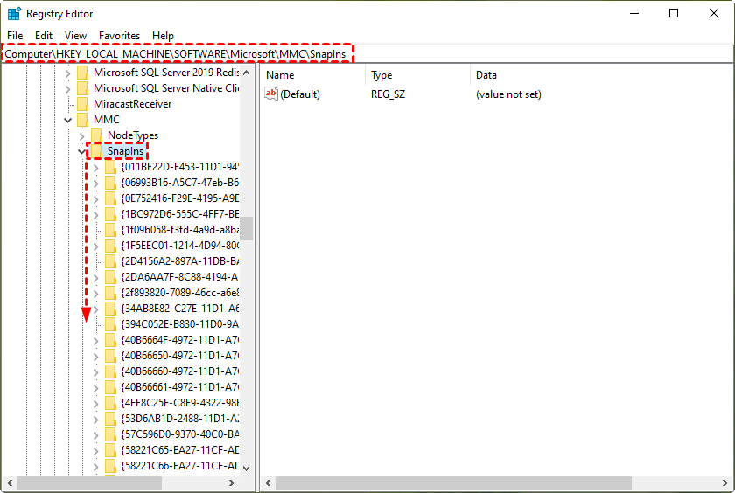Open the Favorites menu
Screen dimensions: 735x493
119,36
